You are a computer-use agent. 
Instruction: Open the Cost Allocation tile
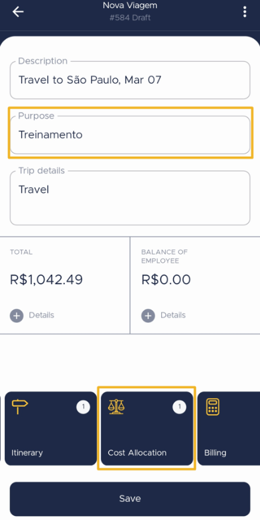click(x=147, y=428)
